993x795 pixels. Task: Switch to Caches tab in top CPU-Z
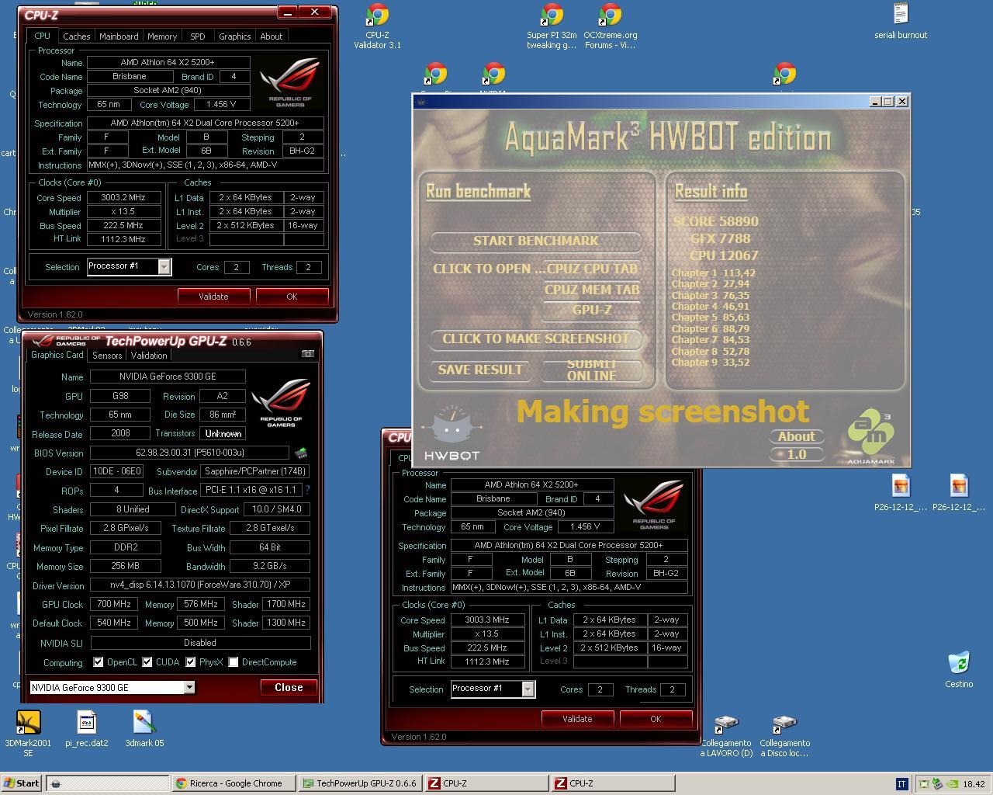(x=76, y=36)
